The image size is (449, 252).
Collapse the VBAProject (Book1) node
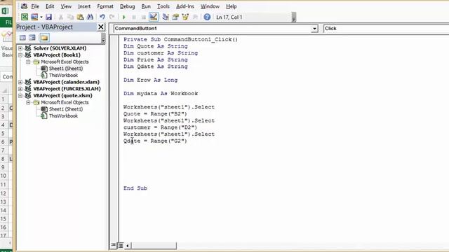coord(20,55)
